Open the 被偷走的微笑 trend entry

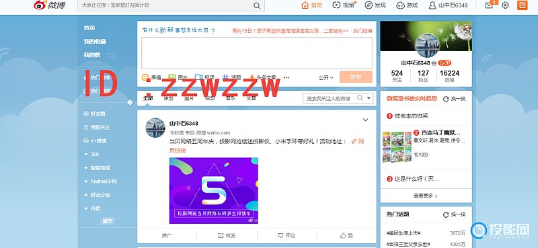(x=411, y=116)
